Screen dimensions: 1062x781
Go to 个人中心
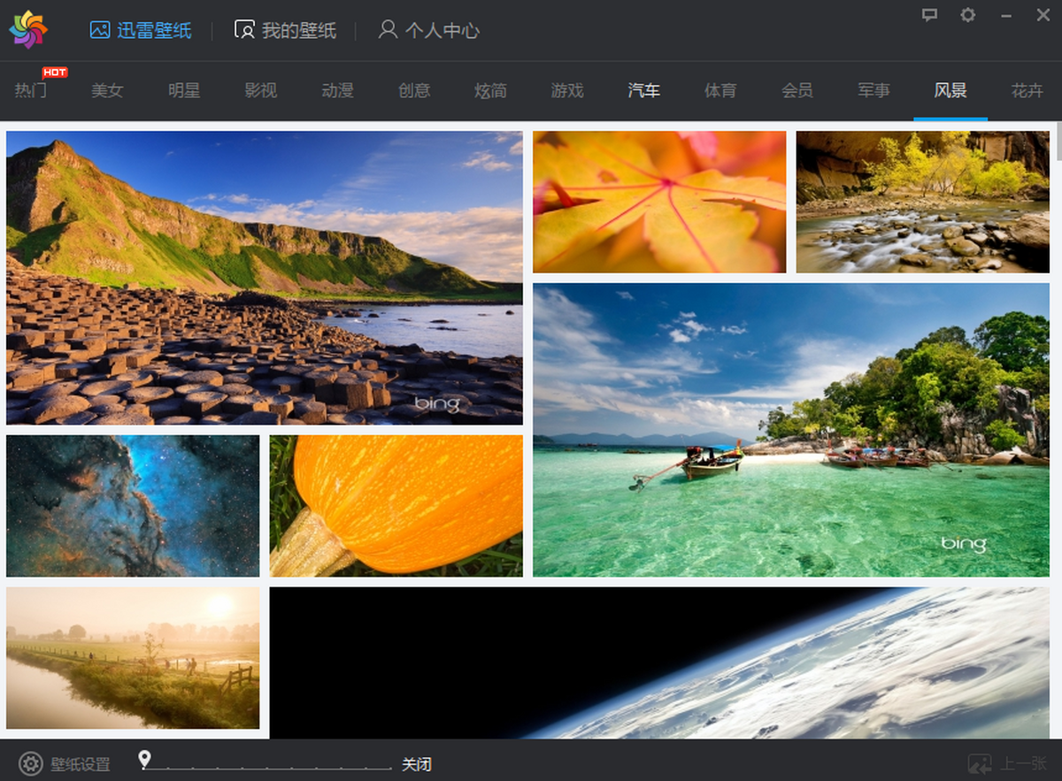429,30
